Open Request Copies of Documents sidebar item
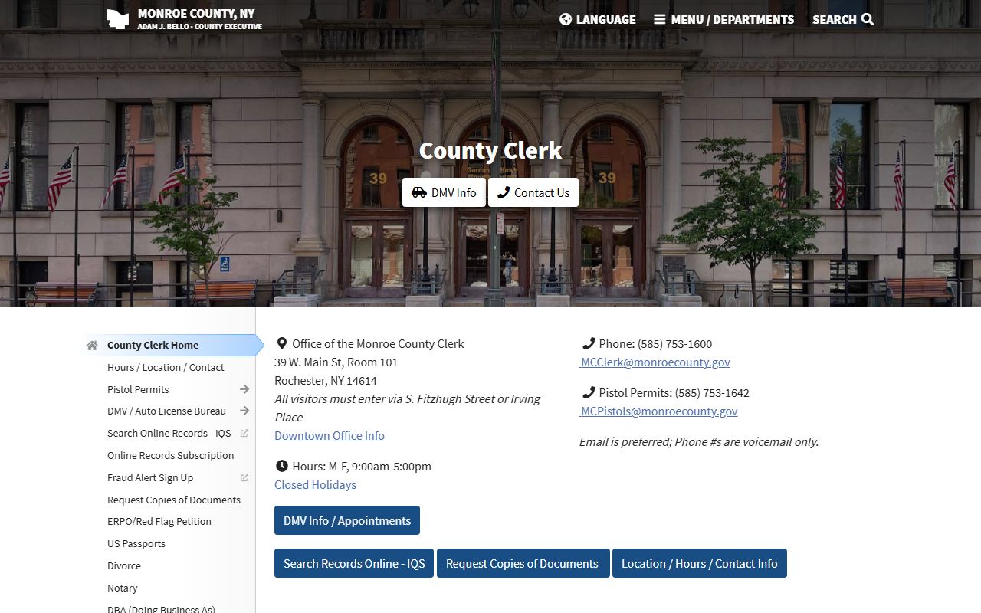Viewport: 981px width, 613px height. tap(174, 500)
